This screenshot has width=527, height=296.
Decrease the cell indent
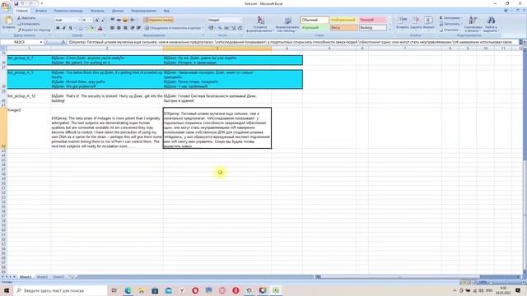[x=133, y=28]
